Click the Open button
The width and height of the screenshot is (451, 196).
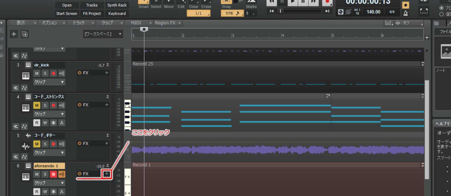(67, 5)
